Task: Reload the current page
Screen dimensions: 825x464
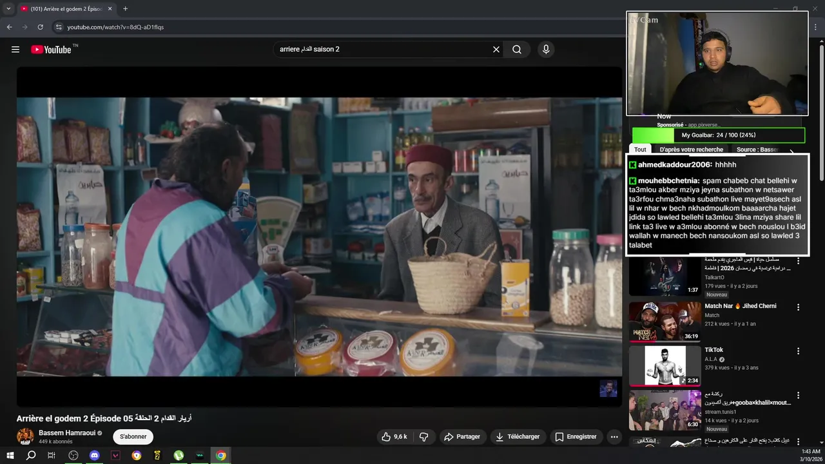Action: (40, 27)
